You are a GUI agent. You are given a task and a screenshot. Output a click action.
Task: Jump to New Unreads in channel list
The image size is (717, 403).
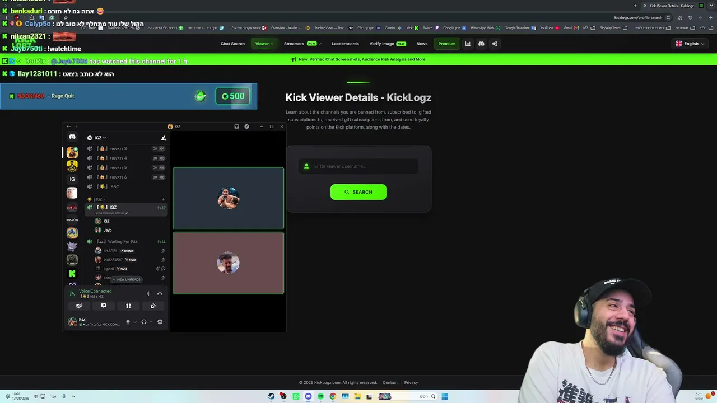point(127,279)
